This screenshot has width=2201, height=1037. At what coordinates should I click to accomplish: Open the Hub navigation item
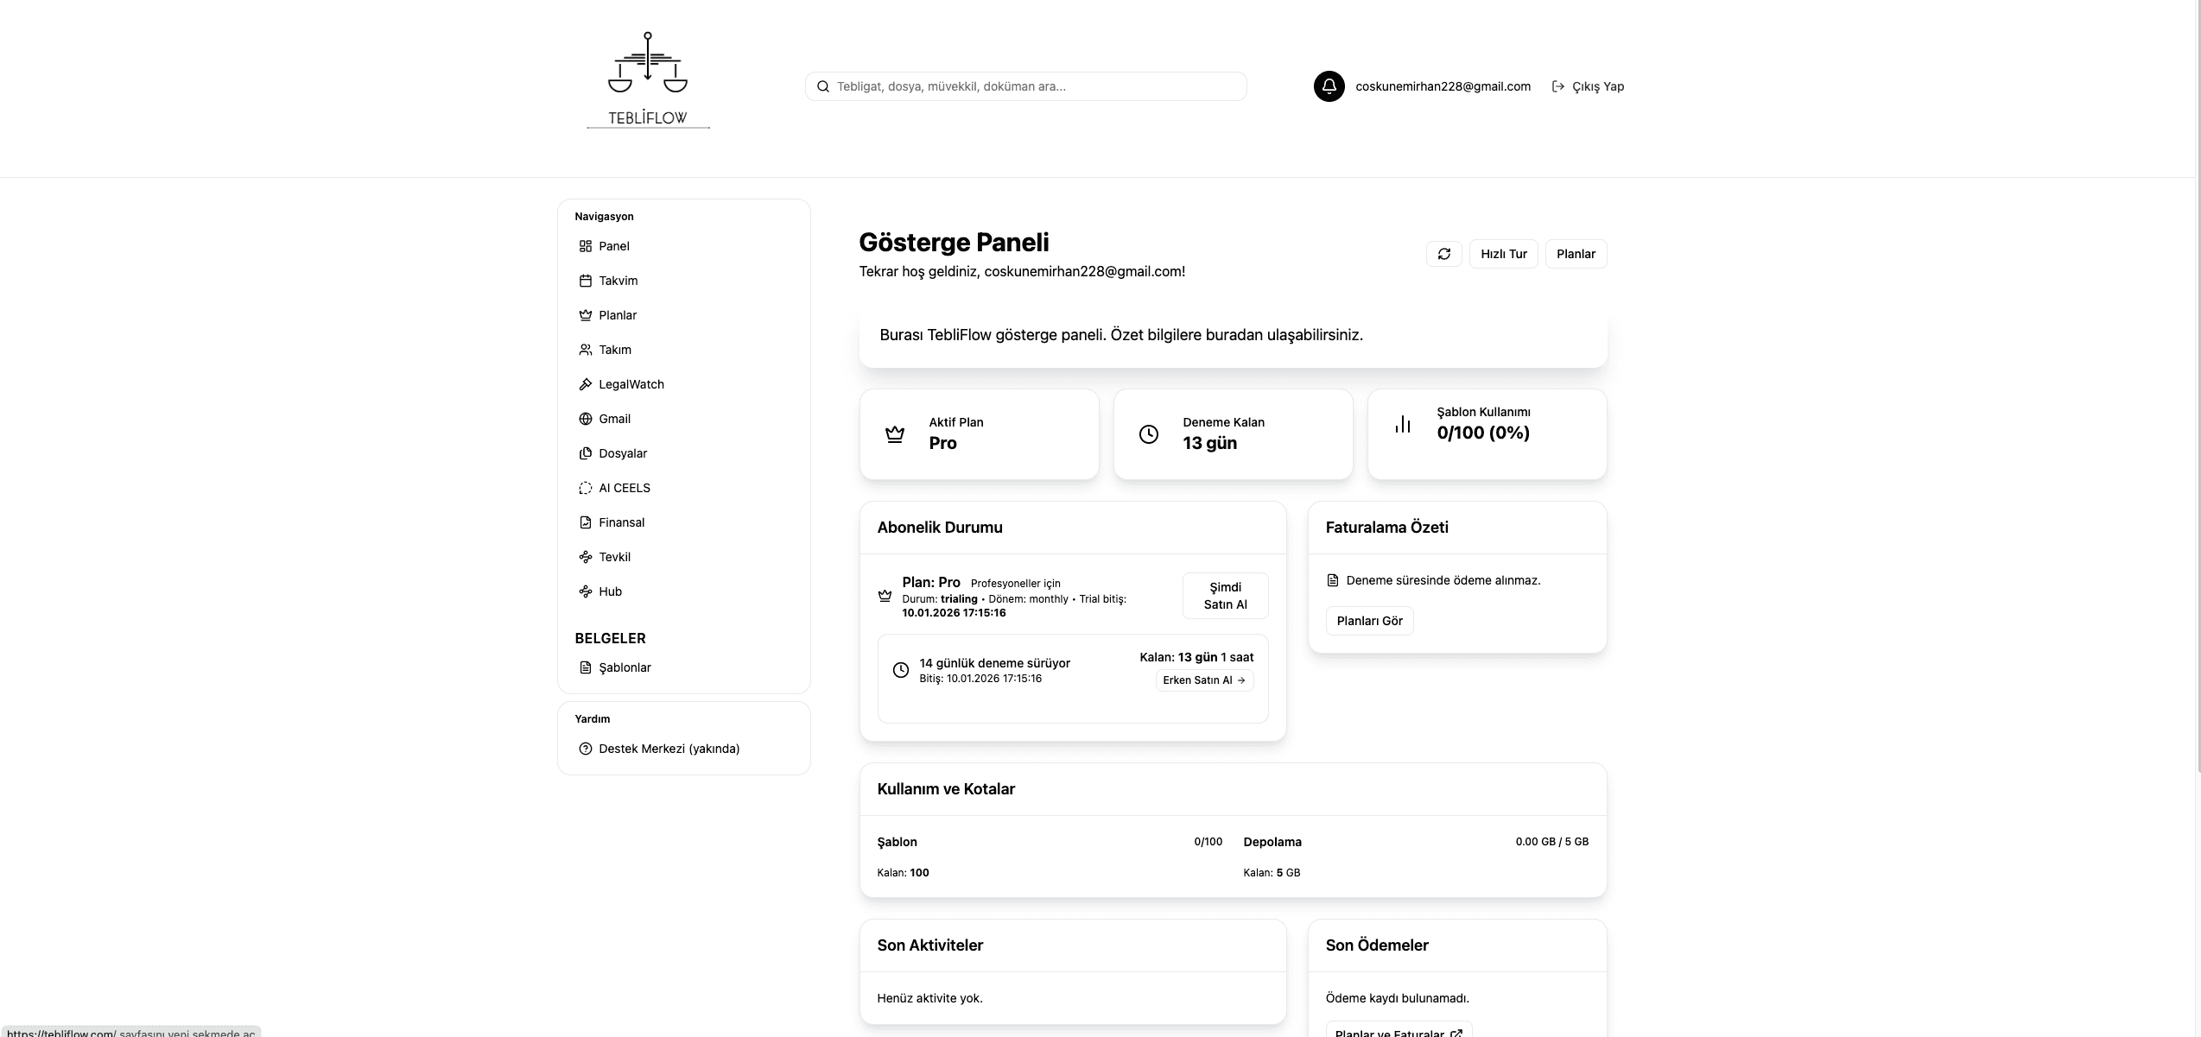[x=610, y=591]
